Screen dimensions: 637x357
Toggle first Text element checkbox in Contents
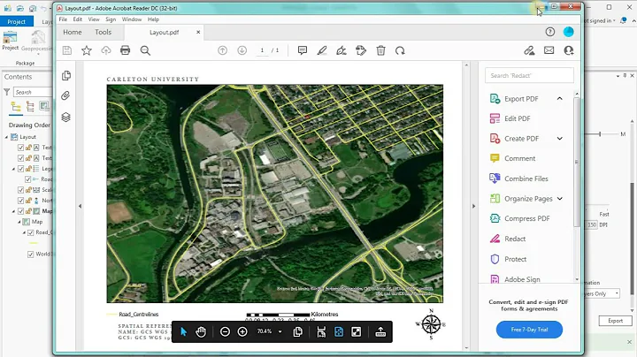coord(20,148)
